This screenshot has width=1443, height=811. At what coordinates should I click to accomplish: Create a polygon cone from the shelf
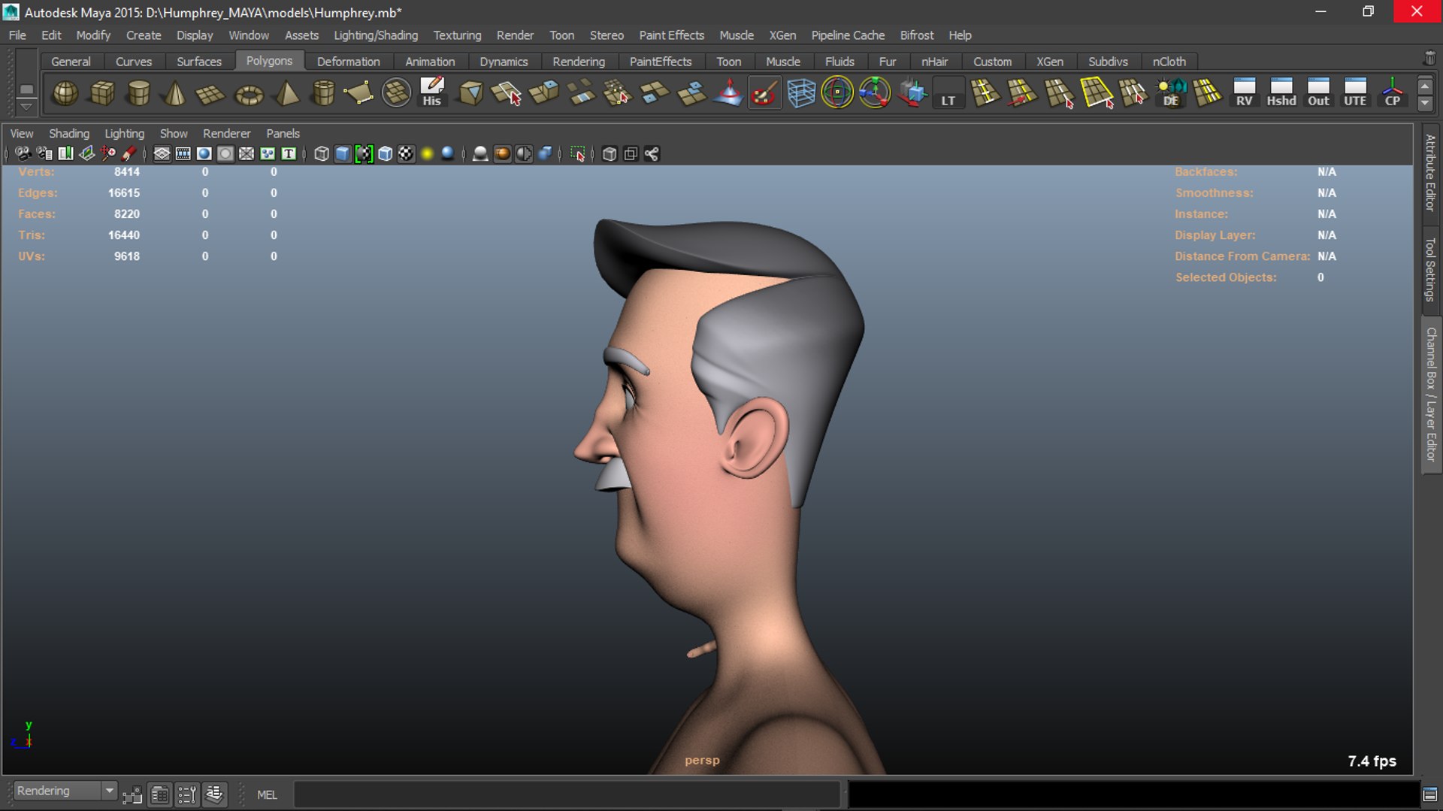pos(175,93)
